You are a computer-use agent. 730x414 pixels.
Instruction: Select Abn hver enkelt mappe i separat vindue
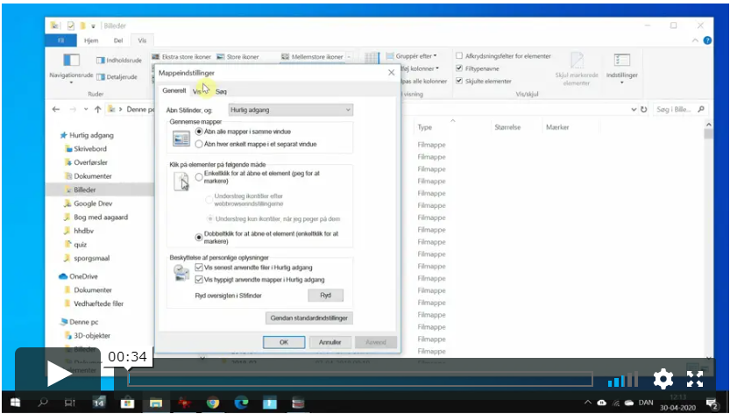(200, 144)
